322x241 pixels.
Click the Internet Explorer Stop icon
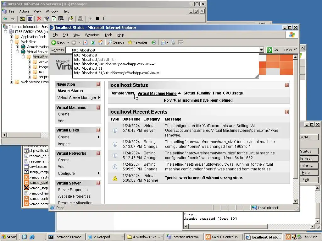[86, 42]
